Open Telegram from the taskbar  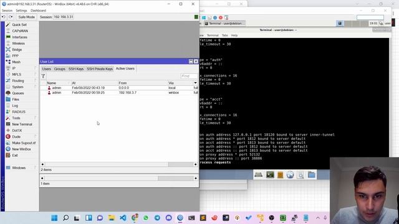pos(157,218)
